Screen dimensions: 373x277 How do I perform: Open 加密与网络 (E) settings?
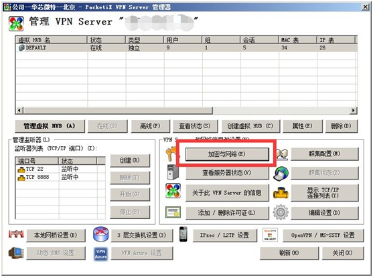click(x=227, y=154)
